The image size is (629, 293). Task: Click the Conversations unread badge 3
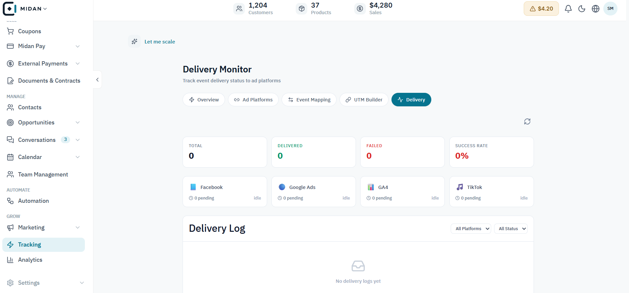click(65, 140)
